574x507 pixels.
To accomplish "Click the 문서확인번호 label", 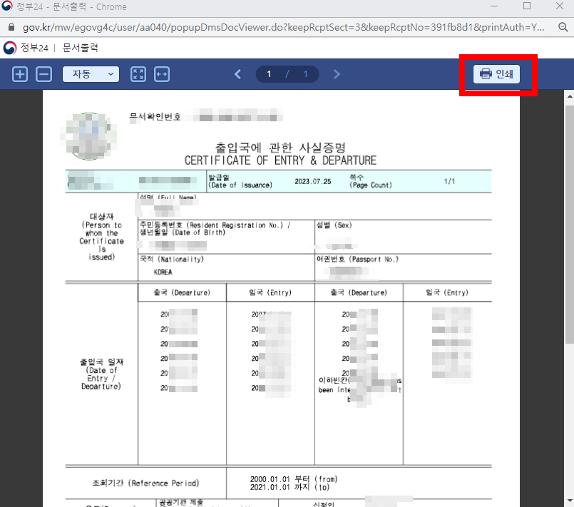I will pyautogui.click(x=155, y=117).
